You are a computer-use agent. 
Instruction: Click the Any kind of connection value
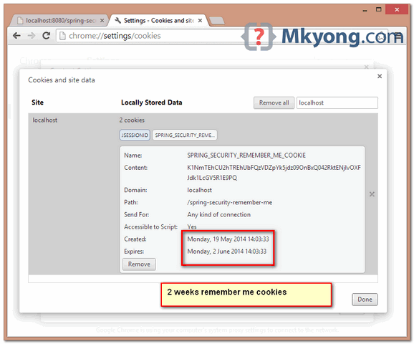tap(219, 214)
